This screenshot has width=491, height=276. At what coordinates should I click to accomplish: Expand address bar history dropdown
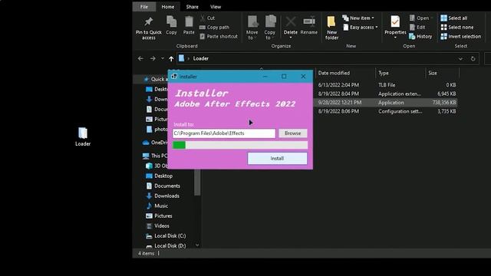click(x=460, y=58)
